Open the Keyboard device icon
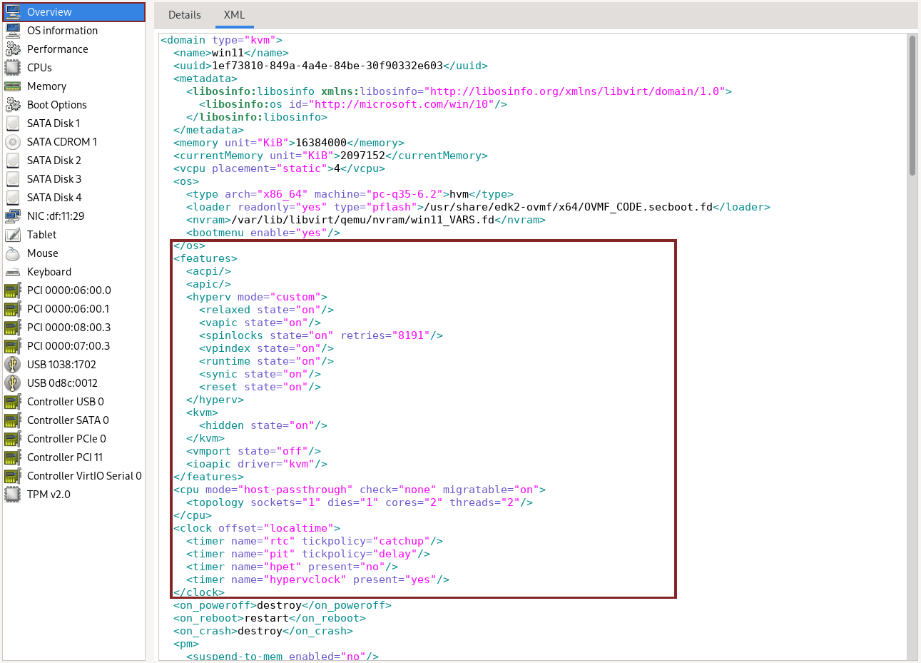This screenshot has height=663, width=921. click(x=13, y=272)
